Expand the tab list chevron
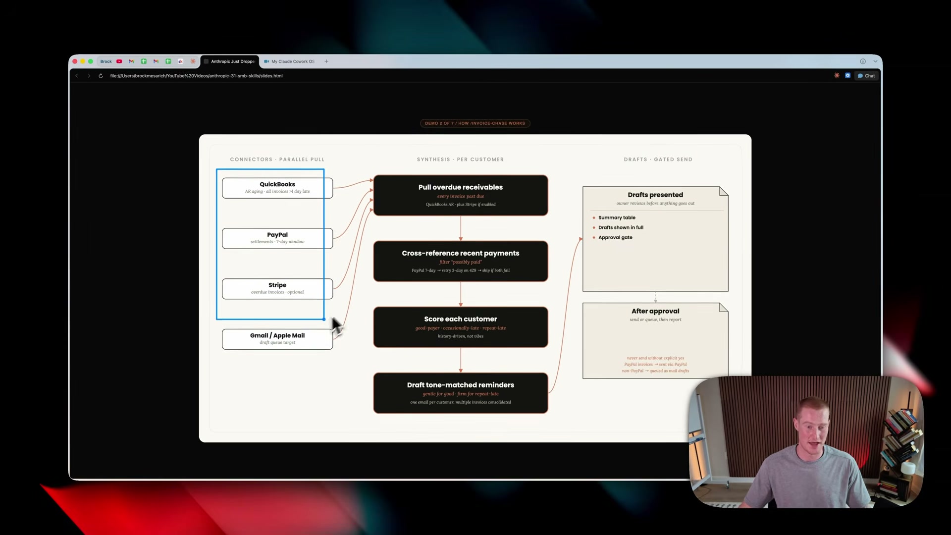 (x=875, y=61)
